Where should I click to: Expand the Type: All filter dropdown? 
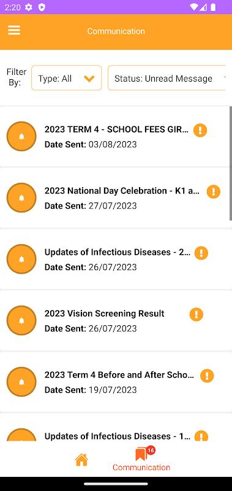pos(67,78)
